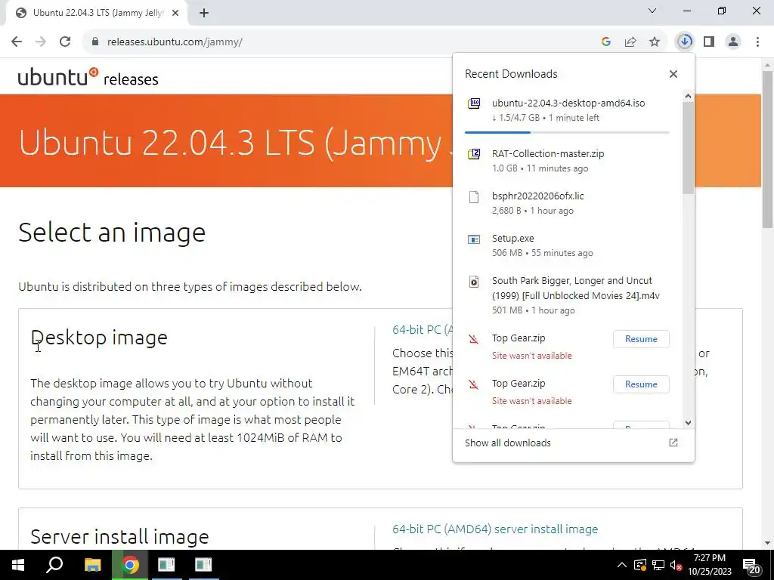Click bsphr20220206ofx.lic file name
The height and width of the screenshot is (580, 774).
coord(537,196)
